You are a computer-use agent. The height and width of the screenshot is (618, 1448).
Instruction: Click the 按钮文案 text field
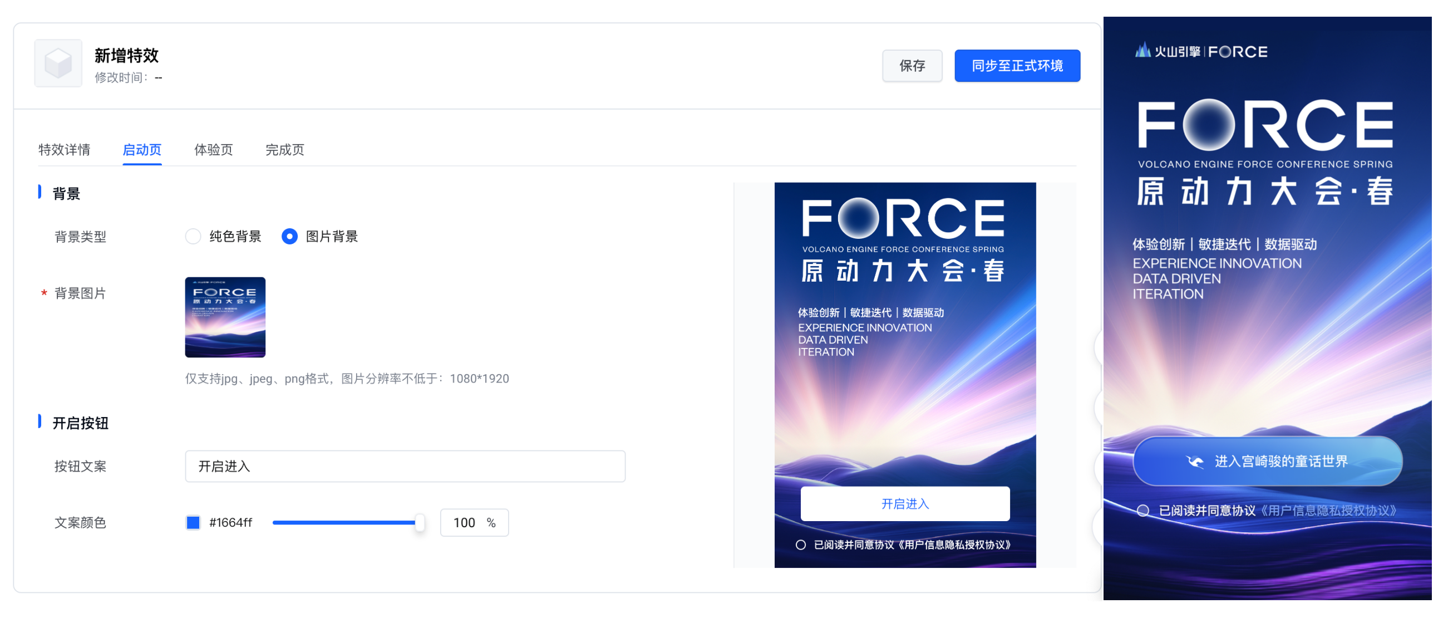(405, 466)
